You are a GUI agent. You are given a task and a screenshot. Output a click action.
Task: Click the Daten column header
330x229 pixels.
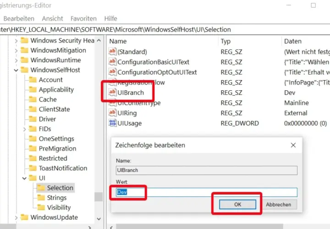[x=306, y=41]
